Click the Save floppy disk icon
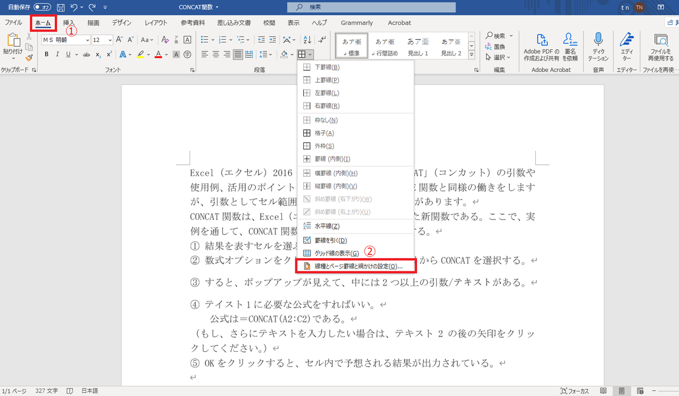This screenshot has height=396, width=679. click(61, 7)
